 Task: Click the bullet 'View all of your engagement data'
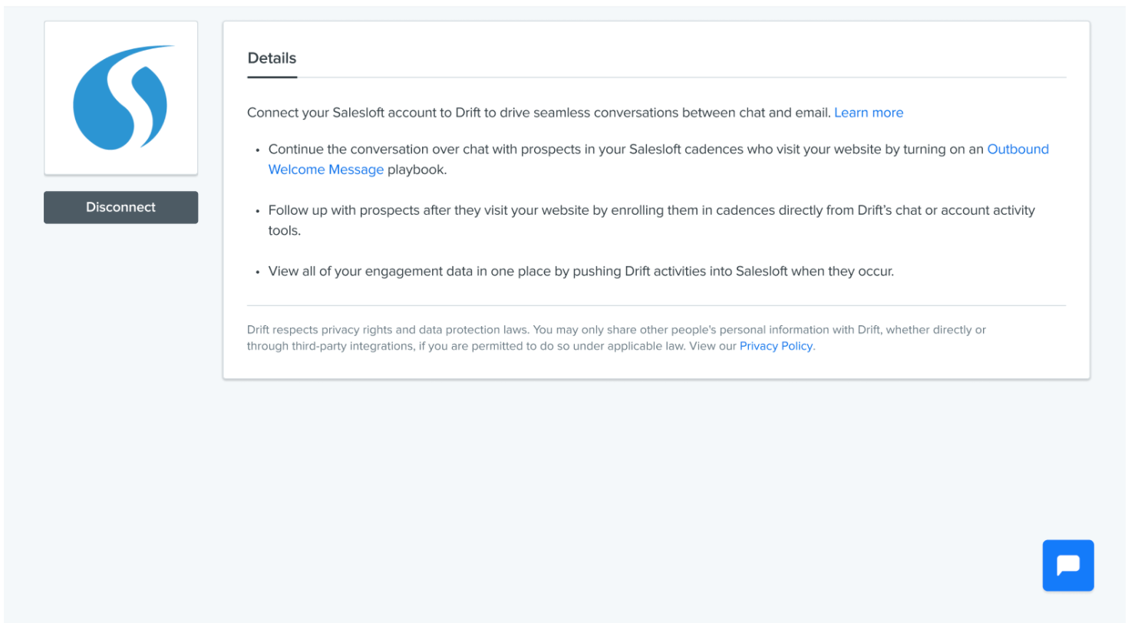(x=581, y=271)
